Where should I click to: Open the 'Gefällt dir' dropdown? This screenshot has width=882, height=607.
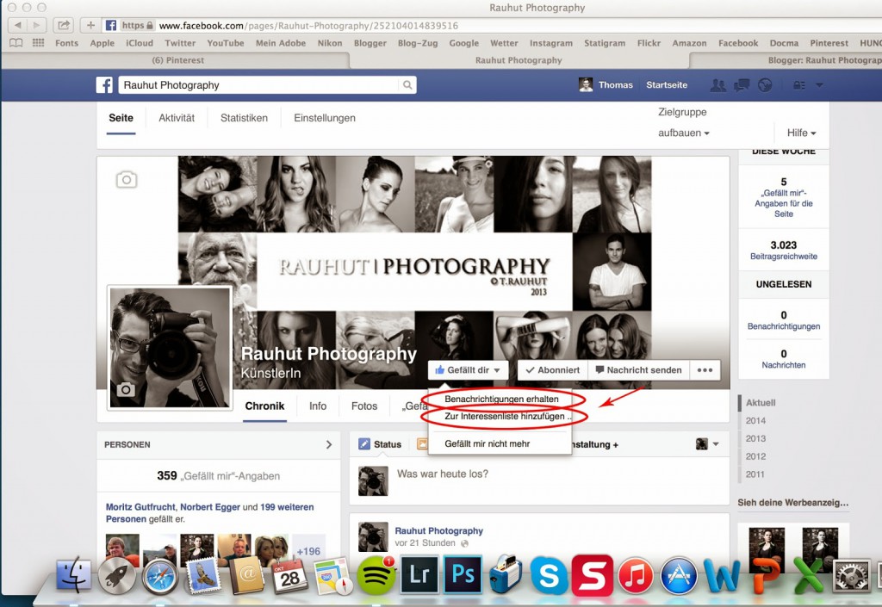click(468, 370)
